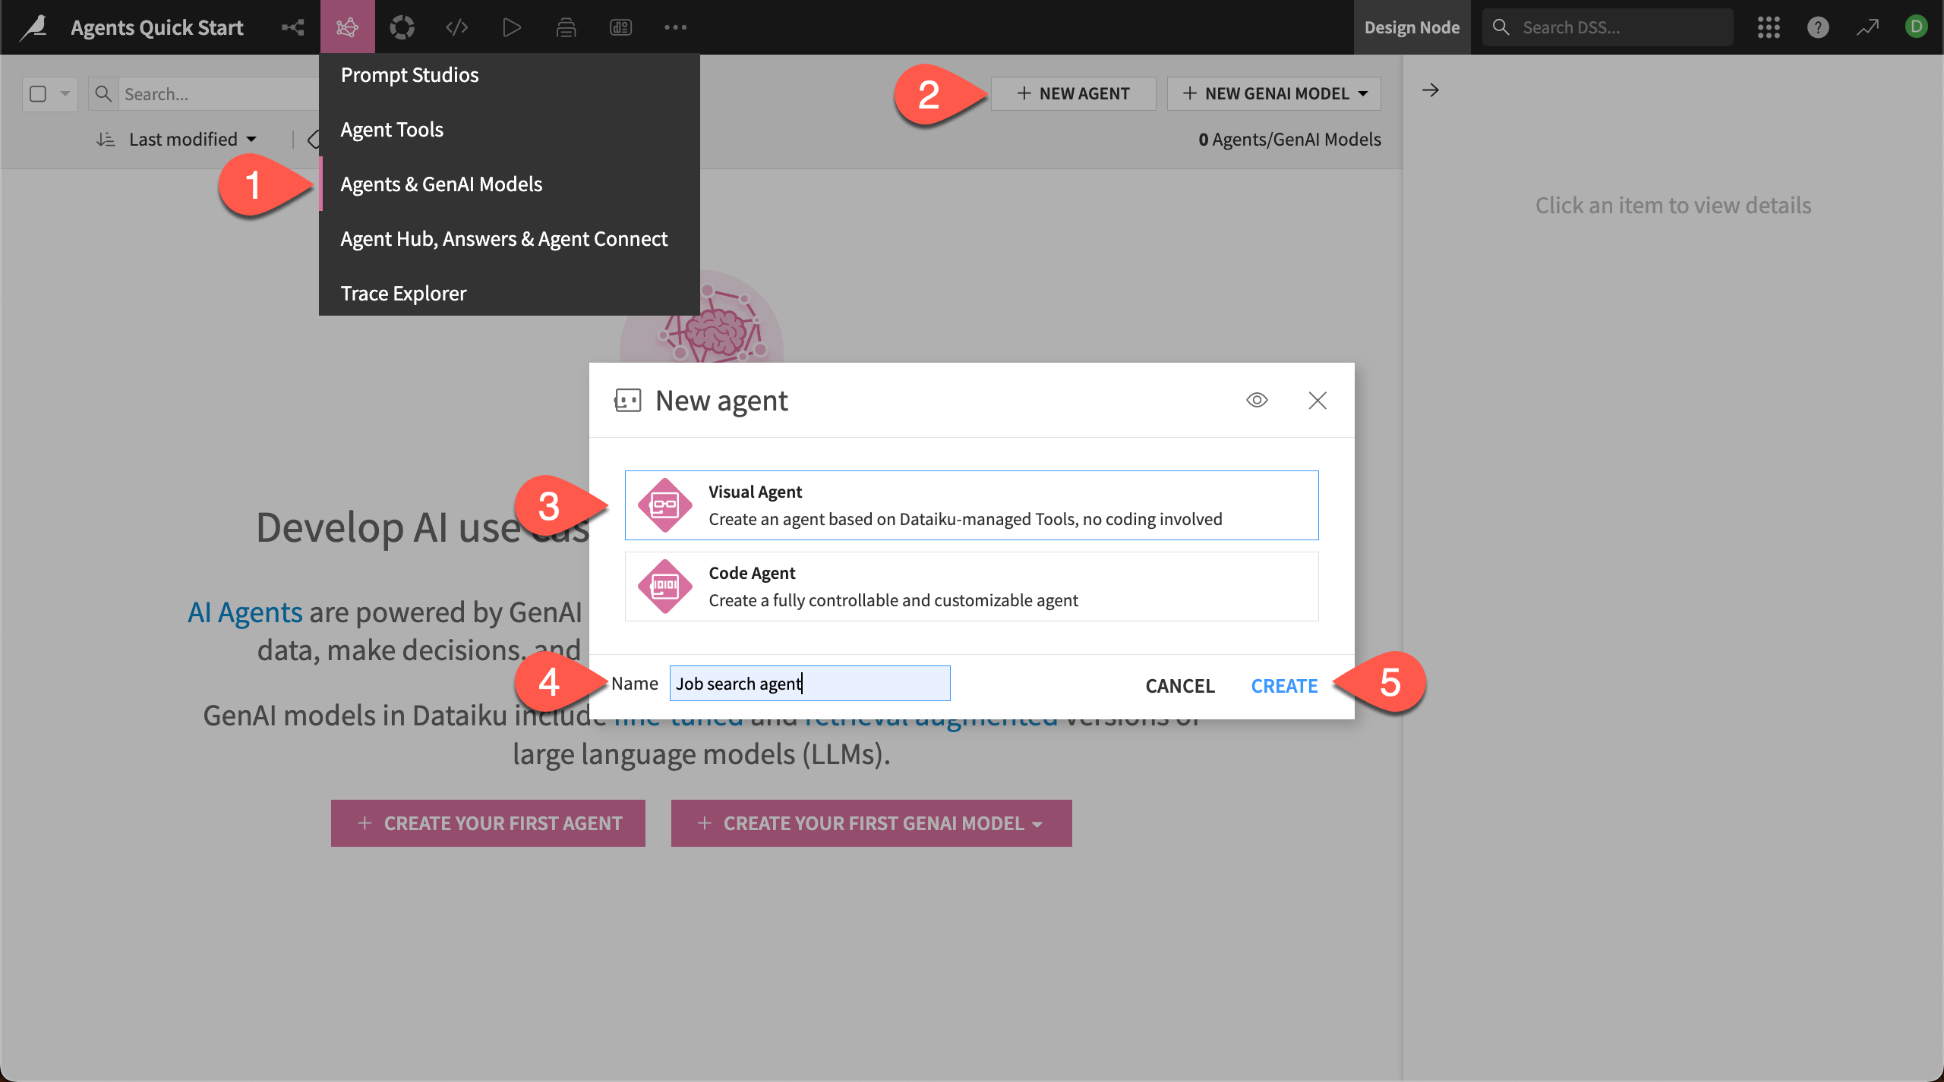Image resolution: width=1944 pixels, height=1082 pixels.
Task: Open Trace Explorer from the menu
Action: (x=403, y=293)
